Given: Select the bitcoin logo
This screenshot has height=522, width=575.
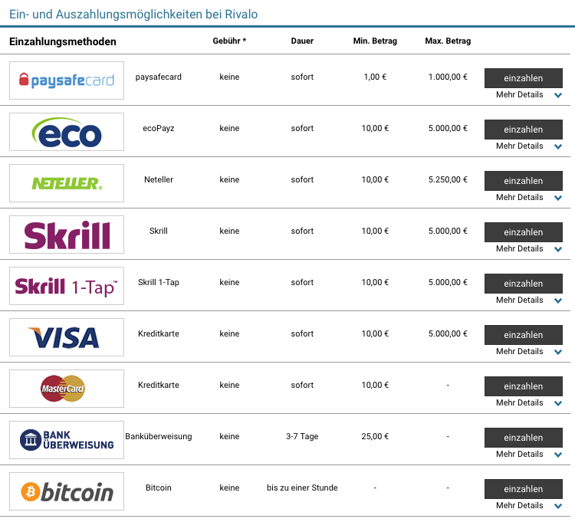Looking at the screenshot, I should coord(67,491).
